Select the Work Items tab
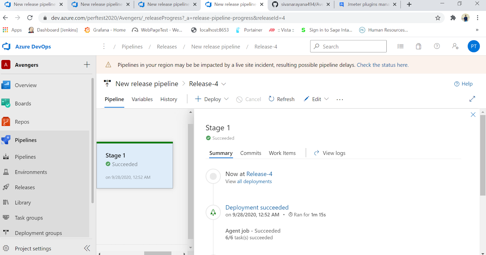The width and height of the screenshot is (486, 255). [x=282, y=153]
